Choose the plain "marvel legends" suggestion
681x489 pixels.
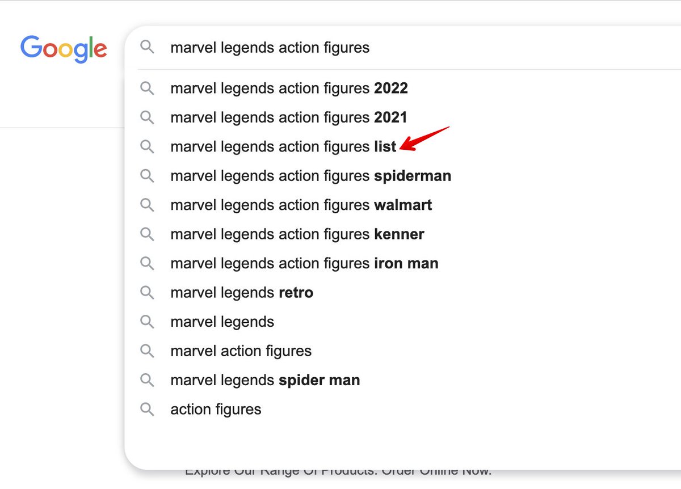tap(222, 322)
